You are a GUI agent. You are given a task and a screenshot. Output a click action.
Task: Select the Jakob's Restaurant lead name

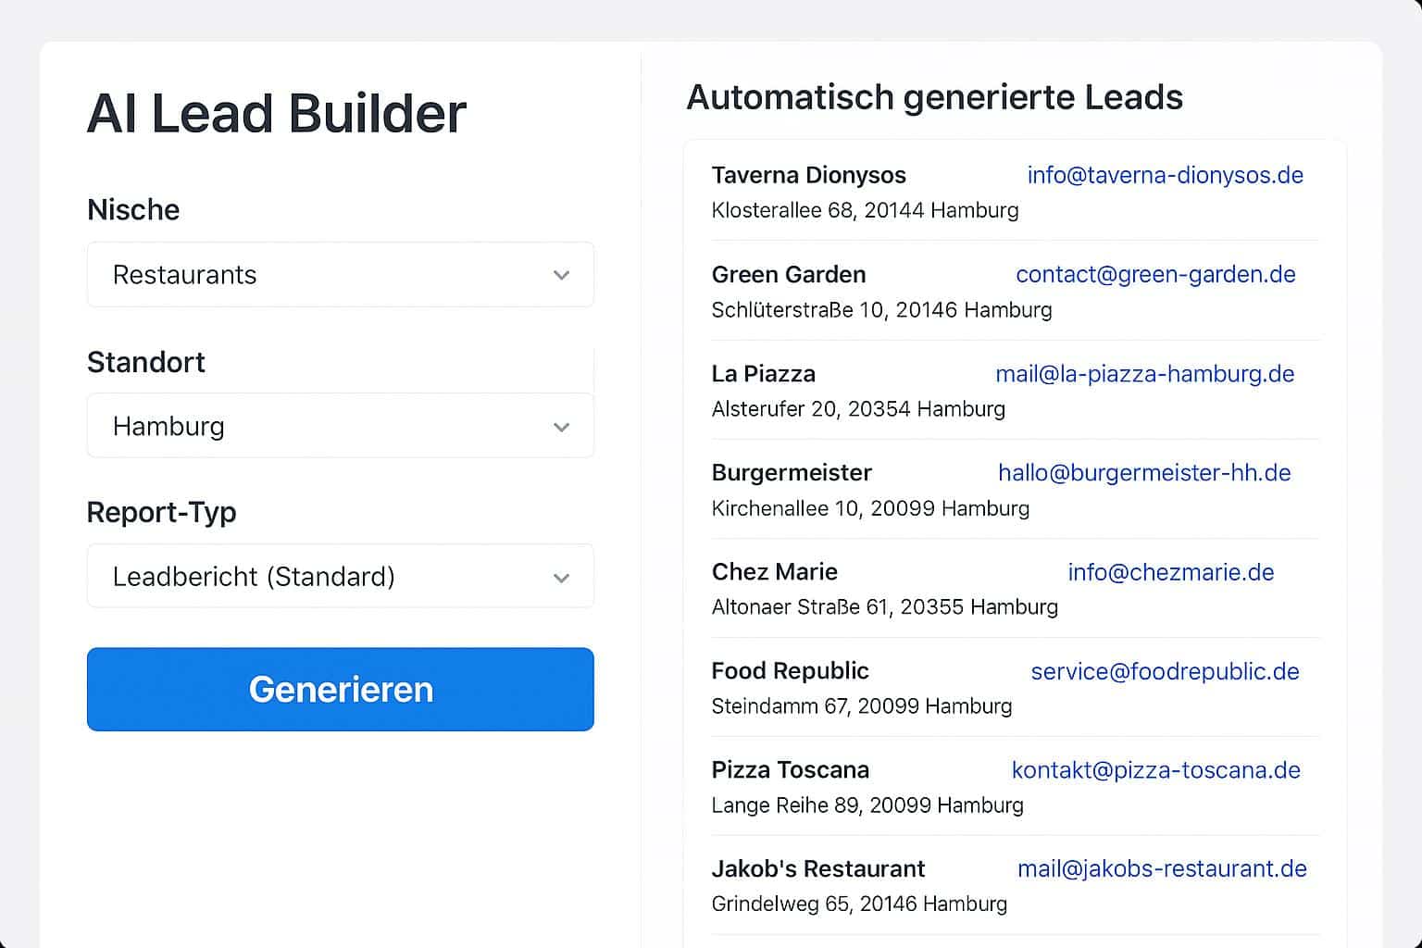(x=818, y=869)
